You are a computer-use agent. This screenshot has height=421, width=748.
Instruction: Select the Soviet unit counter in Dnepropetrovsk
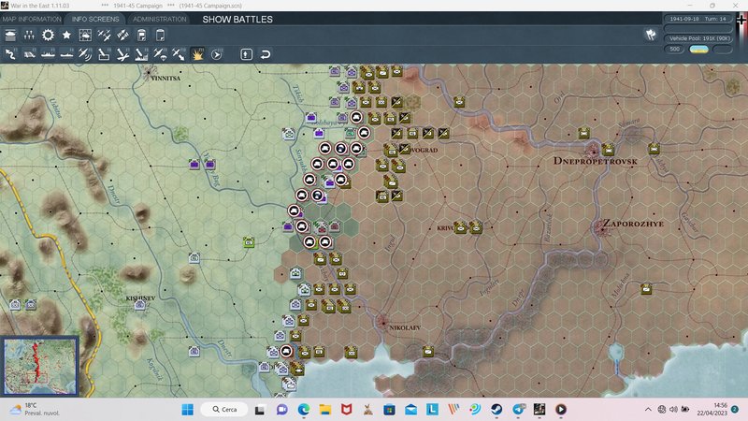coord(608,150)
